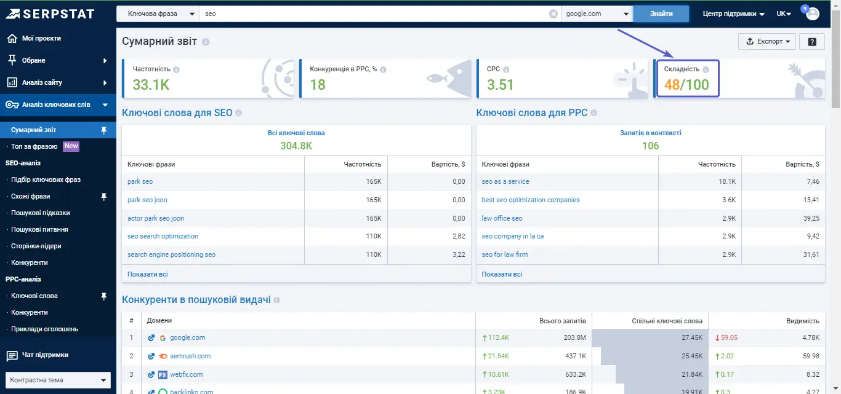This screenshot has width=841, height=394.
Task: Open webfx.com domain link
Action: pyautogui.click(x=187, y=374)
